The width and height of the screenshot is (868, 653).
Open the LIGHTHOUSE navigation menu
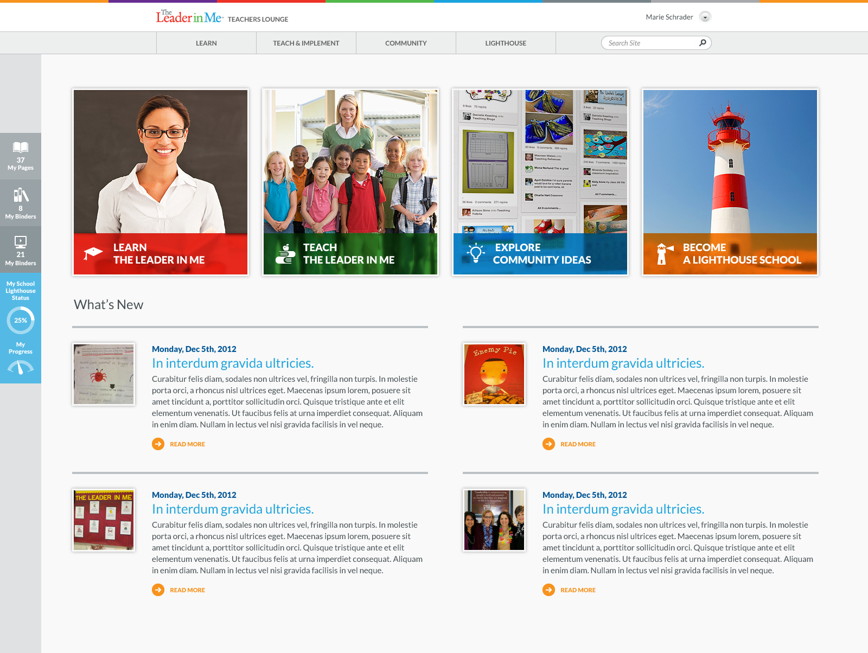tap(506, 43)
